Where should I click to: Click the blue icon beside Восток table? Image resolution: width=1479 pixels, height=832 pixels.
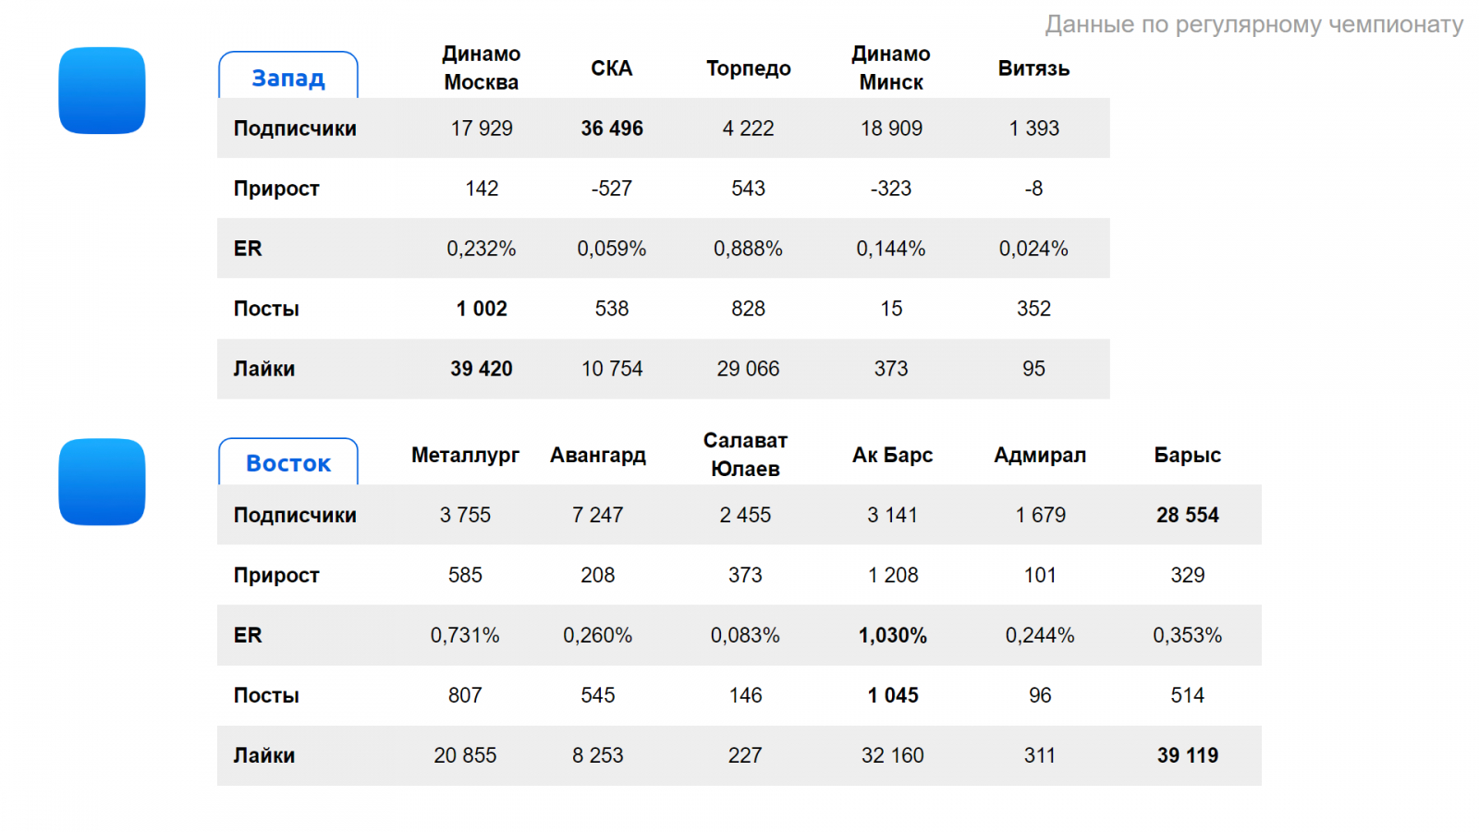pos(102,482)
